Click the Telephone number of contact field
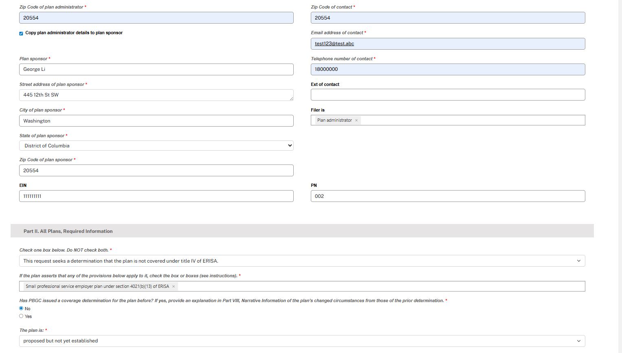 click(x=448, y=70)
